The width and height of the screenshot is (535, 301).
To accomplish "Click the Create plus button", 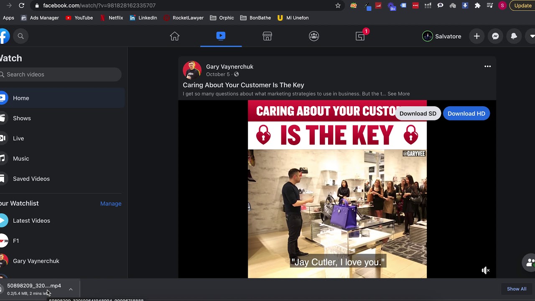I will tap(477, 36).
